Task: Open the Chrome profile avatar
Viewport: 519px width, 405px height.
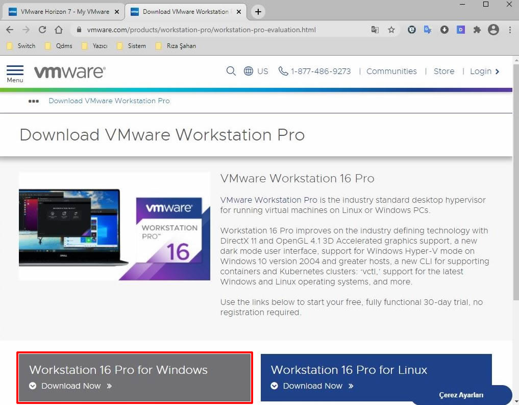Action: point(493,30)
